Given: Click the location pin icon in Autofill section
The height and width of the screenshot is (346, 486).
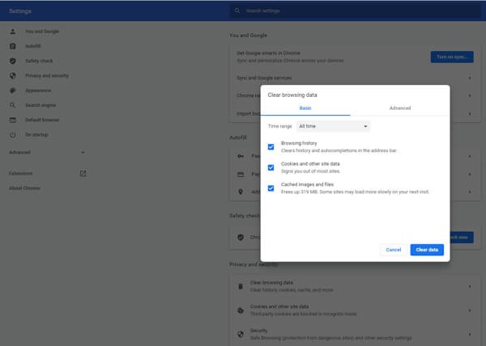Looking at the screenshot, I should (241, 192).
